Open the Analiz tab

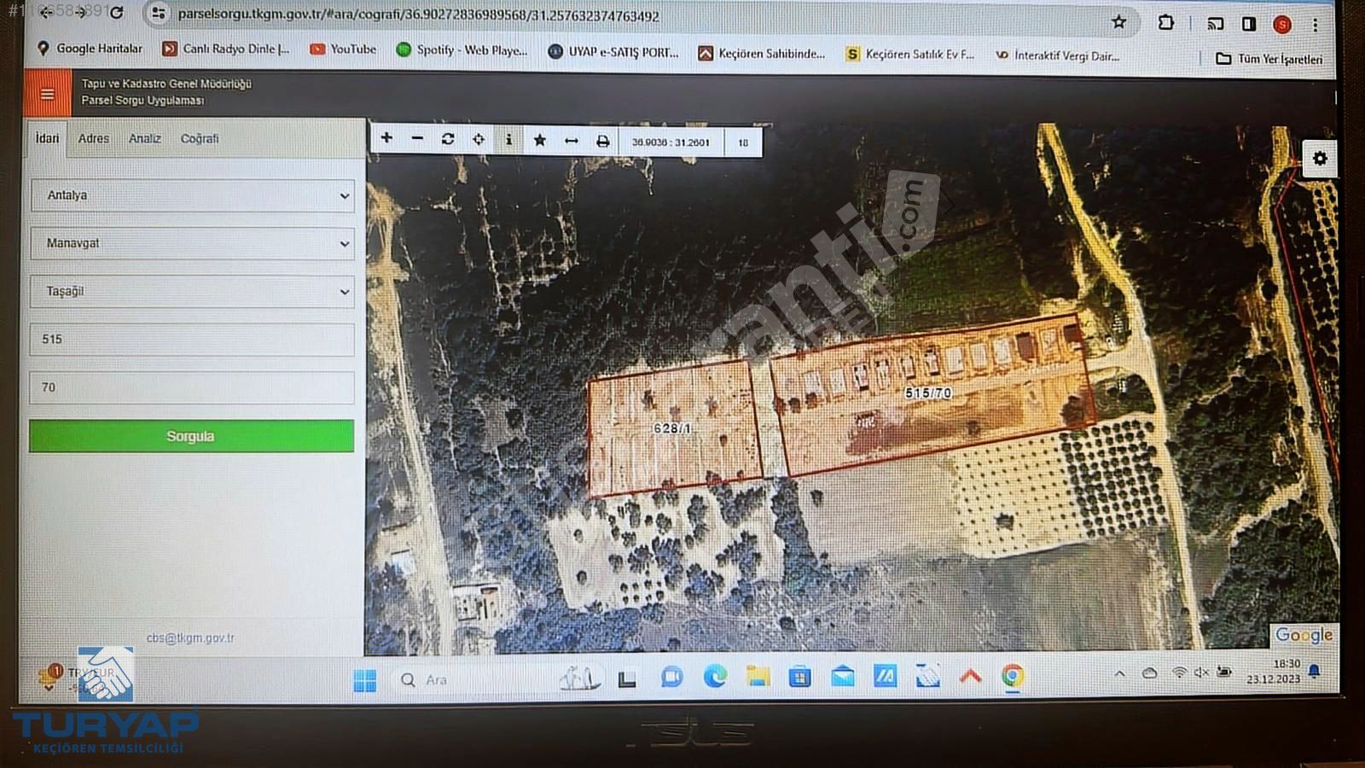[x=145, y=138]
